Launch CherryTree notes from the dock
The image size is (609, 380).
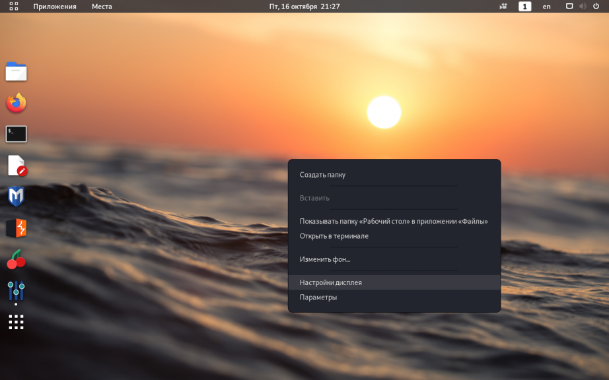pyautogui.click(x=16, y=259)
